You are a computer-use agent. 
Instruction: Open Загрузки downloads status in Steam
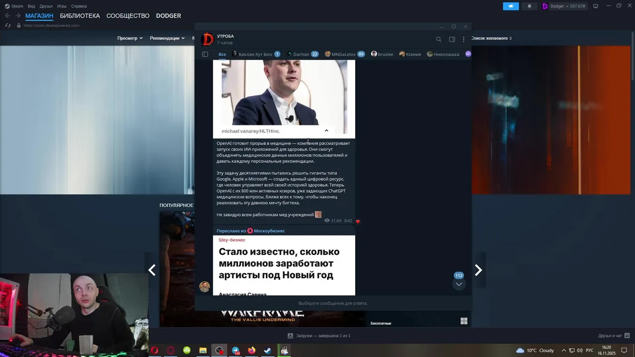pyautogui.click(x=319, y=336)
